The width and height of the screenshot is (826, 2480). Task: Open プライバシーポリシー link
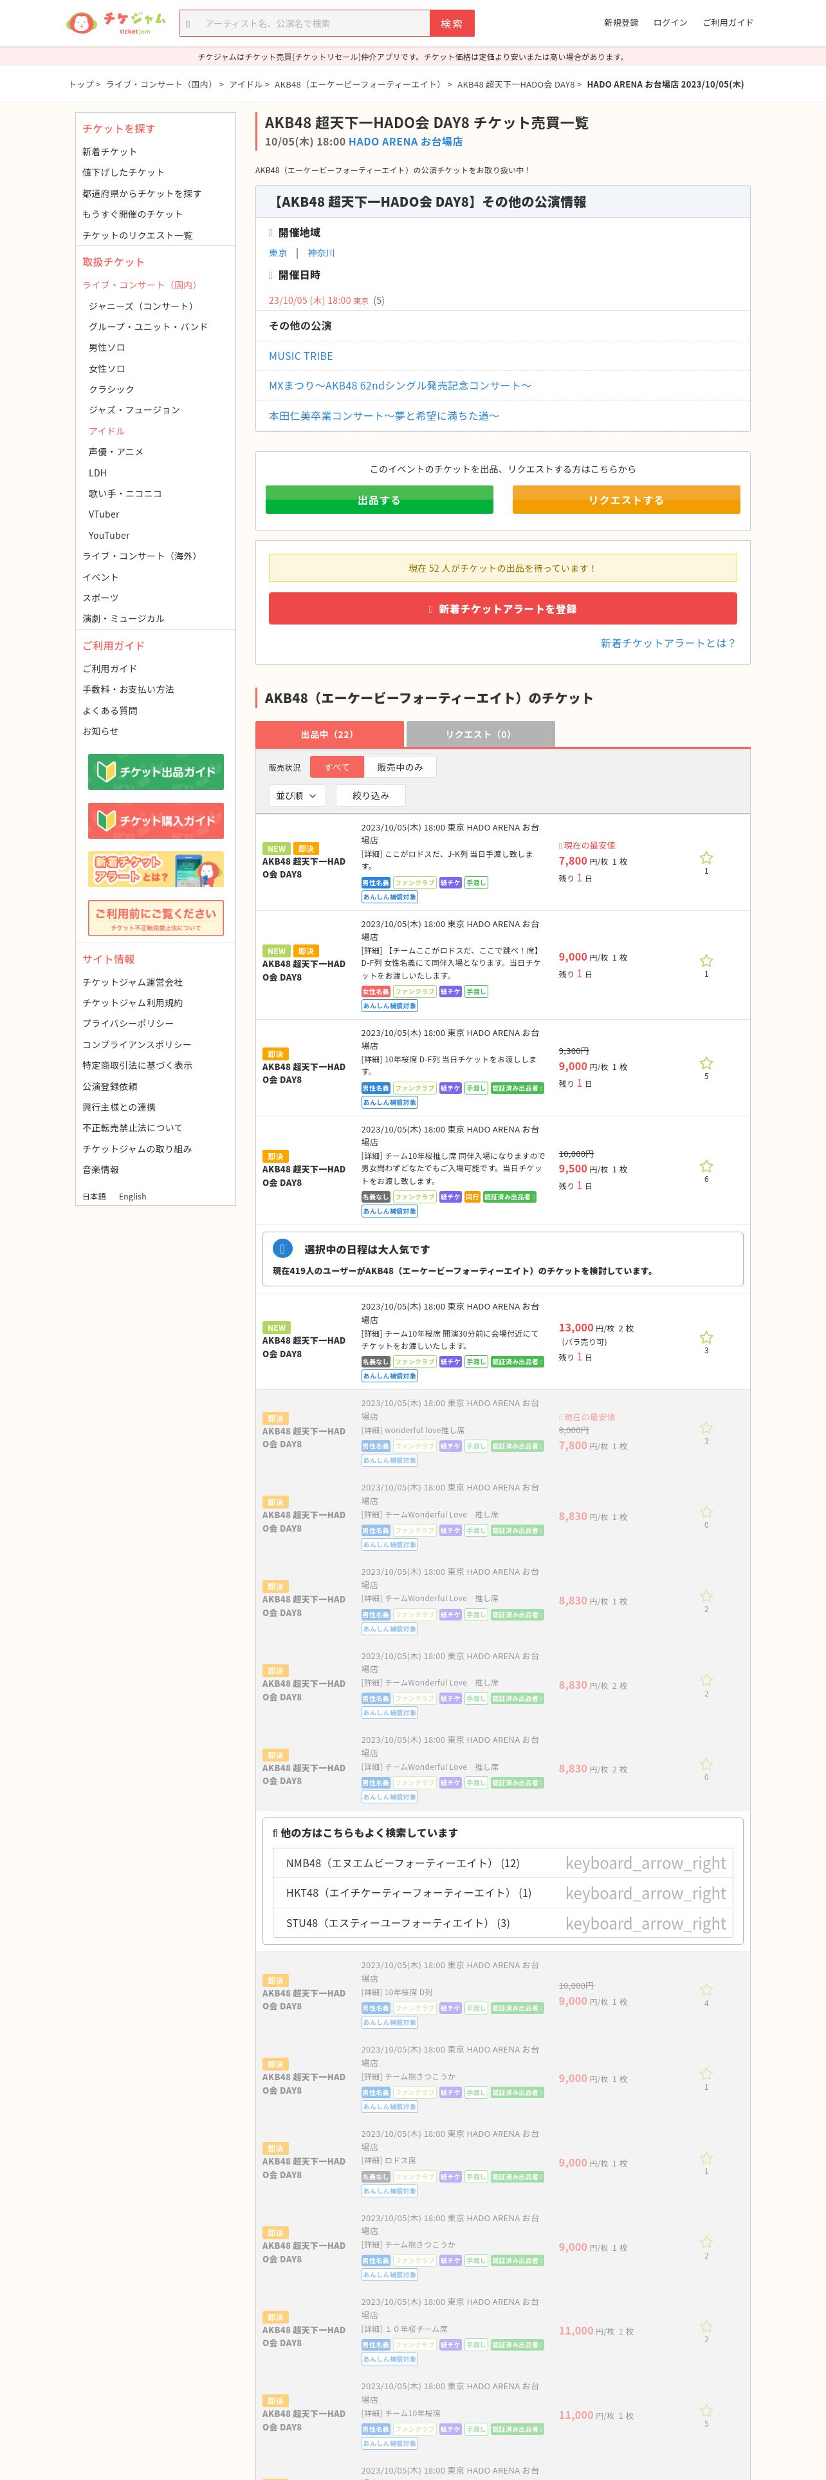click(x=128, y=1024)
